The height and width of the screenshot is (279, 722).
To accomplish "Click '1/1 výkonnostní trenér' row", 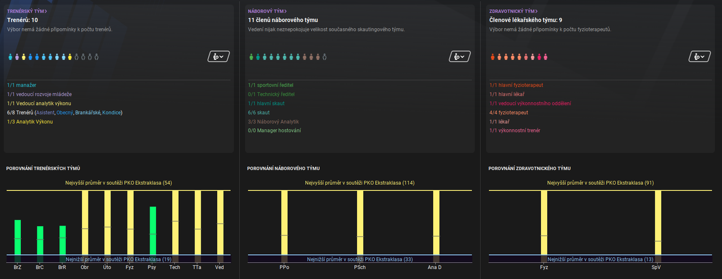I will click(515, 131).
